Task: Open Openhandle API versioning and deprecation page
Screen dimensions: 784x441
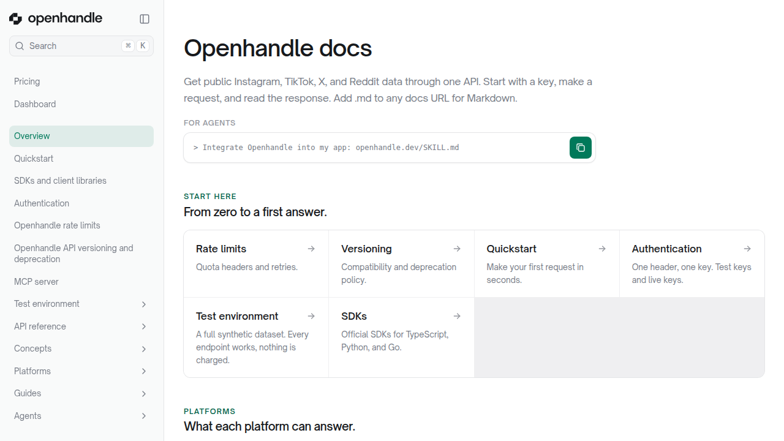Action: 81,254
